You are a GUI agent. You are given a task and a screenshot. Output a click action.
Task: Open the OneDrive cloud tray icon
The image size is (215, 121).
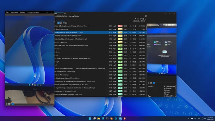coord(192,118)
